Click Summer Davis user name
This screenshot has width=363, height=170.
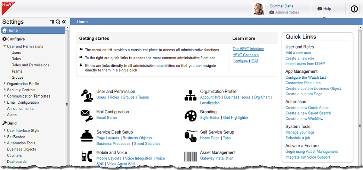point(282,6)
